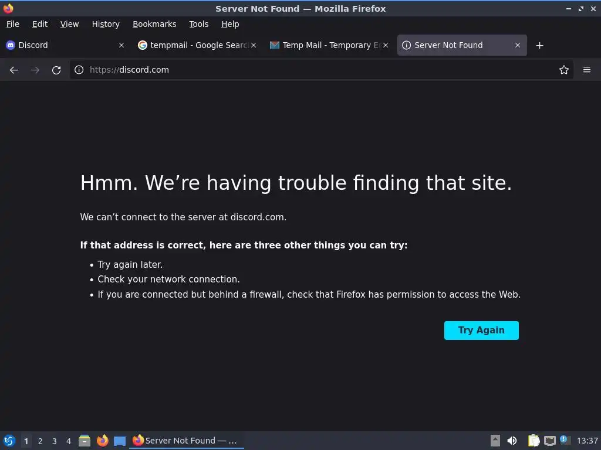Bookmark this page with the star icon
The height and width of the screenshot is (450, 601).
click(564, 70)
